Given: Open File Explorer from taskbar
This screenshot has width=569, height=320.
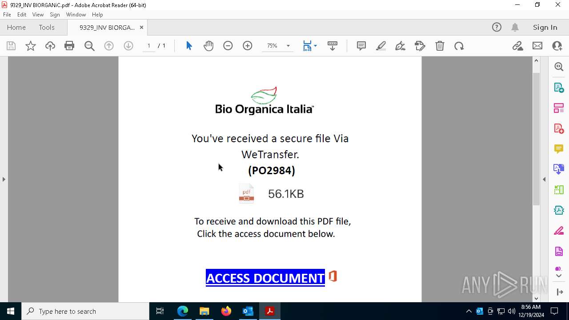Looking at the screenshot, I should 204,311.
